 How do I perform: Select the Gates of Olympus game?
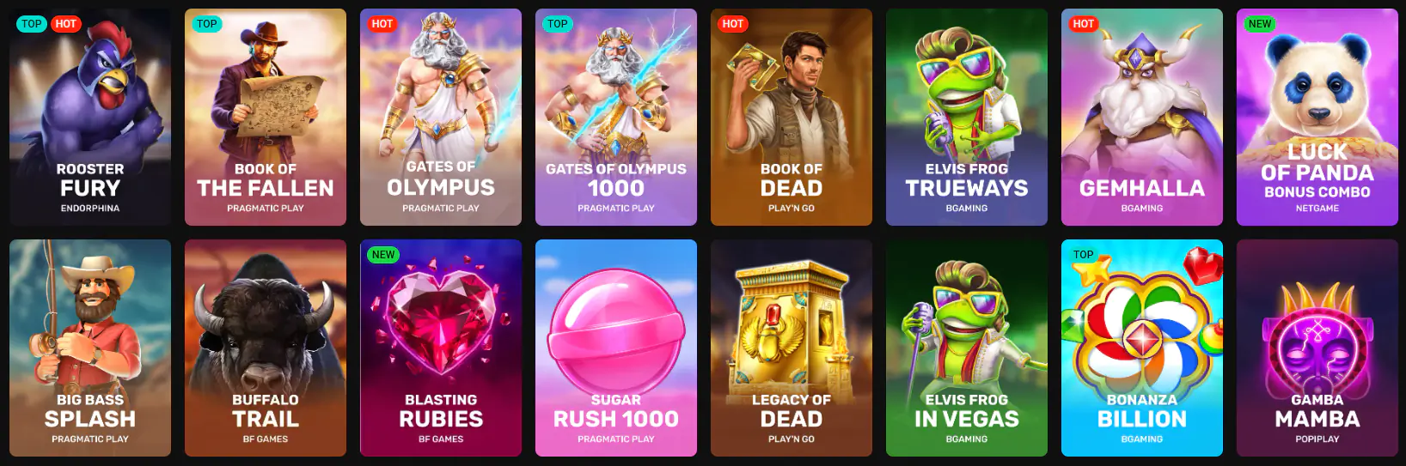pos(441,117)
